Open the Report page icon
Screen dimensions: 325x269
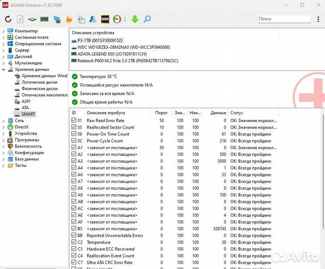pos(20,19)
